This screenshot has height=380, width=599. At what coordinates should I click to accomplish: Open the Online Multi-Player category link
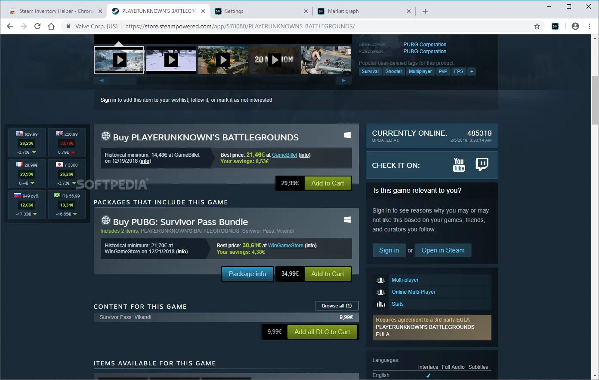click(x=414, y=292)
